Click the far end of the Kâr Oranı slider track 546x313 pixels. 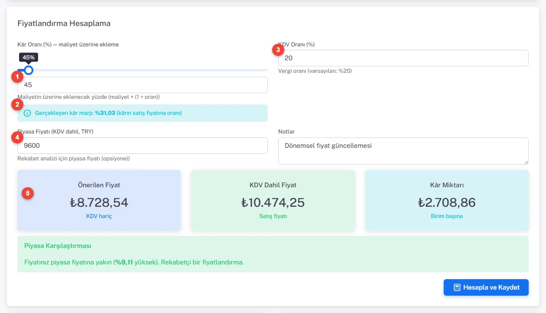click(266, 70)
